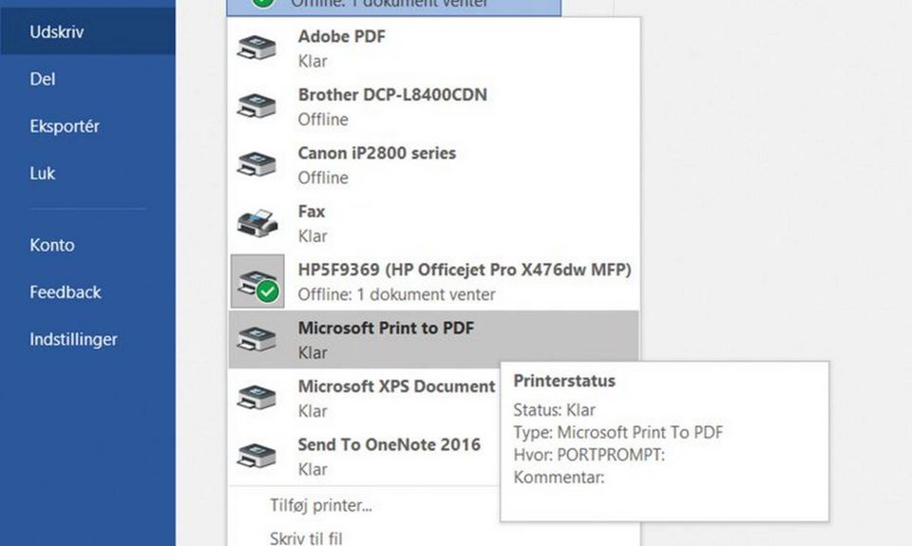Select Adobe PDF printer name text
Screen dimensions: 912x546
click(342, 37)
